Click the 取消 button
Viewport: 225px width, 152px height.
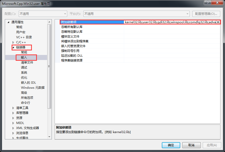pos(191,145)
